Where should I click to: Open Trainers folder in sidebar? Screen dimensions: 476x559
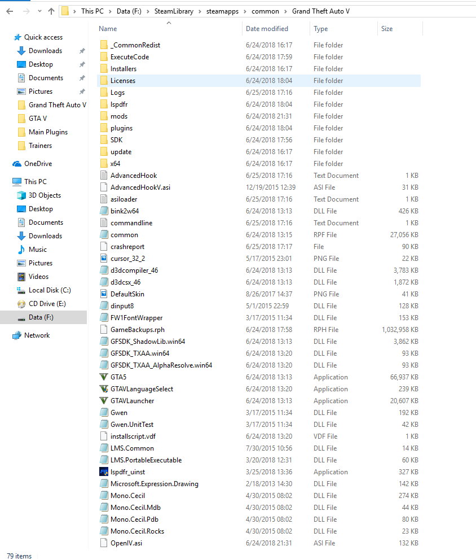click(40, 146)
